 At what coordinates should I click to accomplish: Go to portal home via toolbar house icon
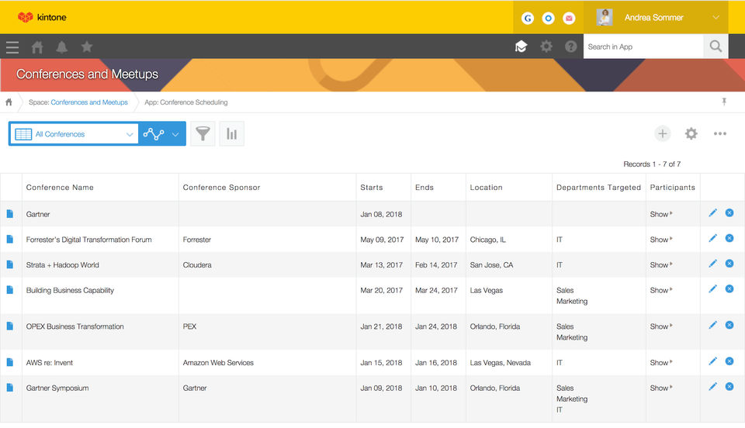click(37, 47)
